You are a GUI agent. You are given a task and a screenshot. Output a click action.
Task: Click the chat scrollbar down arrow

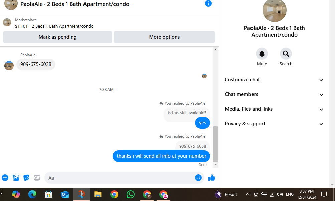point(215,165)
